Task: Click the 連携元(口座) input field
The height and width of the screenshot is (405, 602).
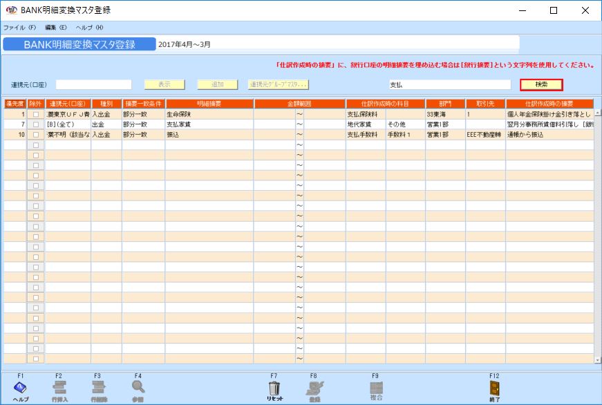Action: click(93, 84)
